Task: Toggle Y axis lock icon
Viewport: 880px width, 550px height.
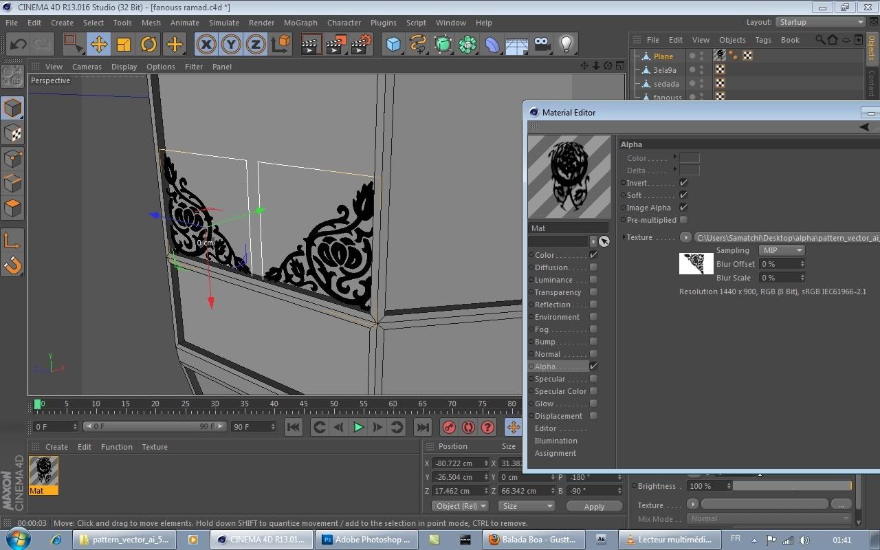Action: click(x=231, y=44)
